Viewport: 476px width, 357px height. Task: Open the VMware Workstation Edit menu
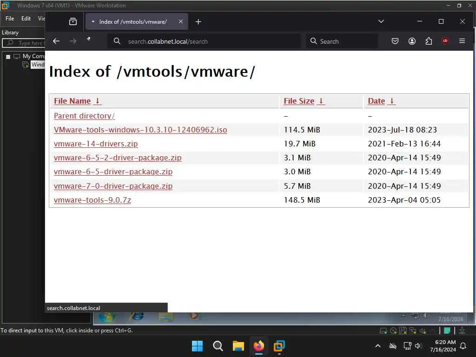(x=26, y=19)
